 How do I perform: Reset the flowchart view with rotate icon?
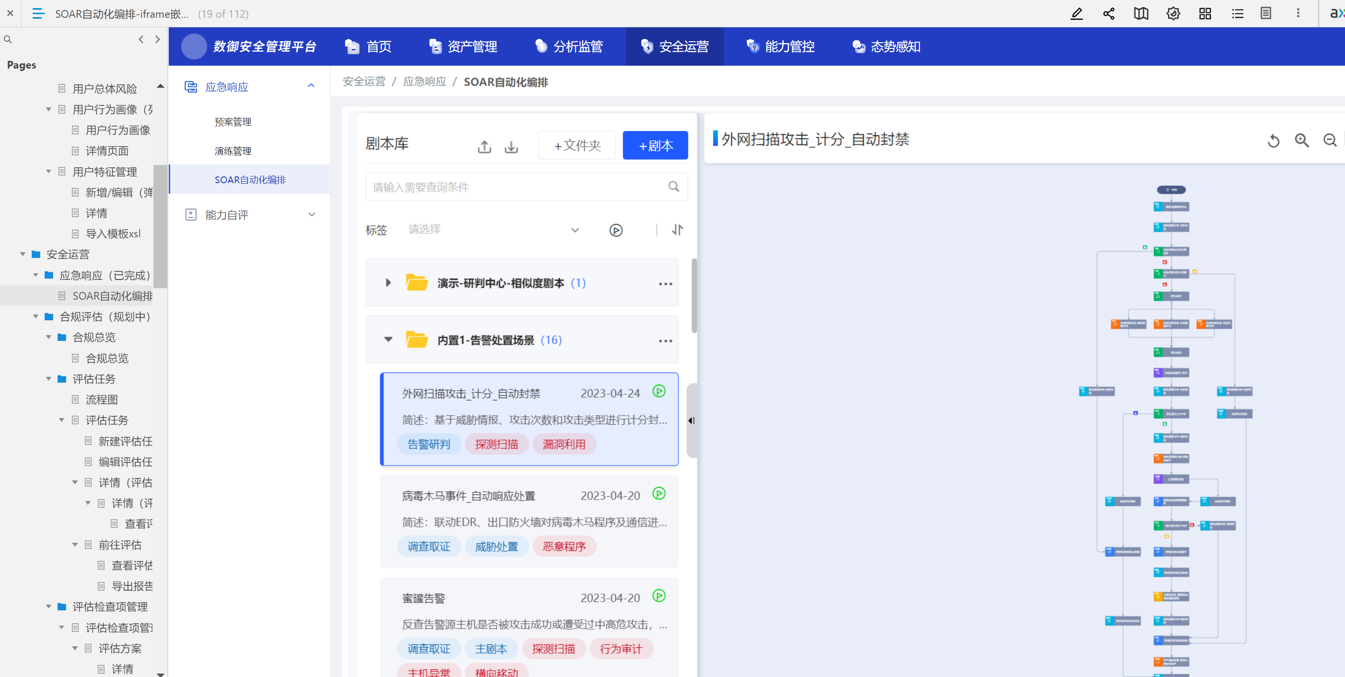click(x=1274, y=140)
